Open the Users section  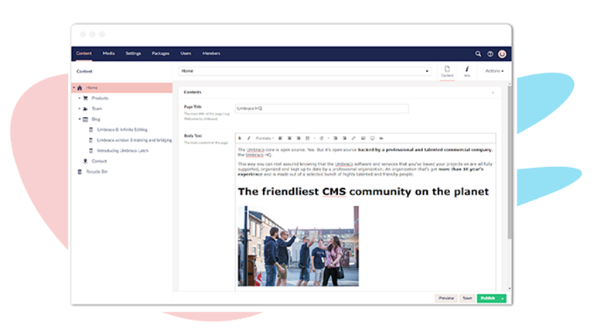186,53
